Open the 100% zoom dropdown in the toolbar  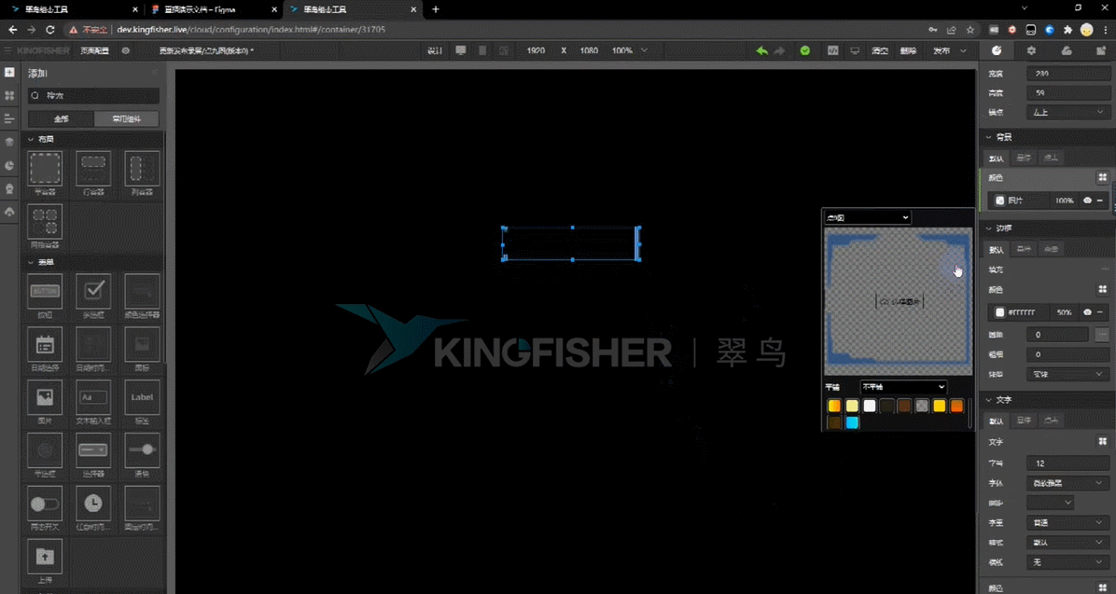tap(630, 50)
